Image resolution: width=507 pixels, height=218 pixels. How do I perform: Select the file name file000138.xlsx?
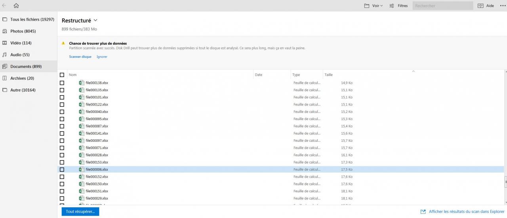click(x=97, y=83)
